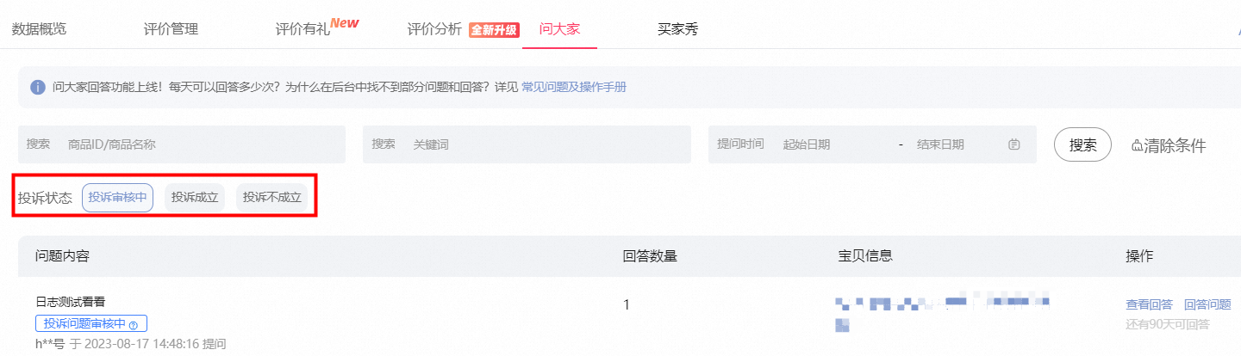This screenshot has height=356, width=1241.
Task: Click the 回答问题 link
Action: [x=1207, y=304]
